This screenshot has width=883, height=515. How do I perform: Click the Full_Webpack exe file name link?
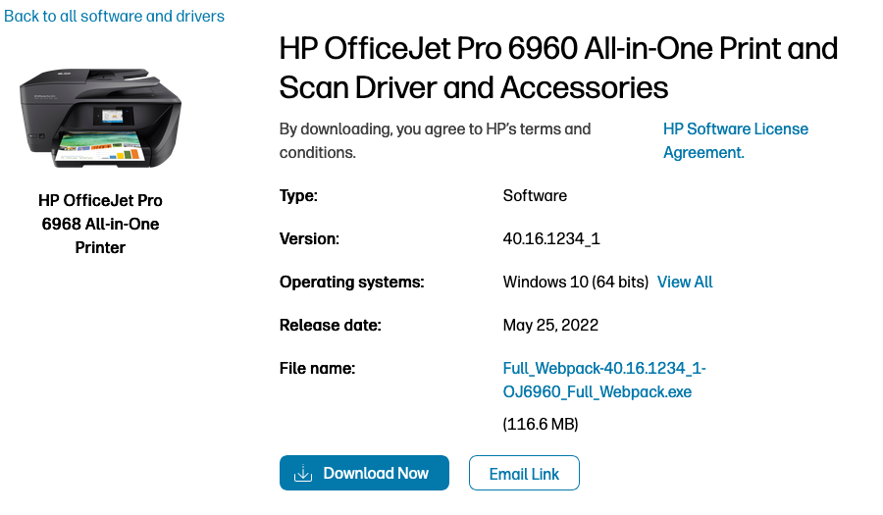point(603,380)
